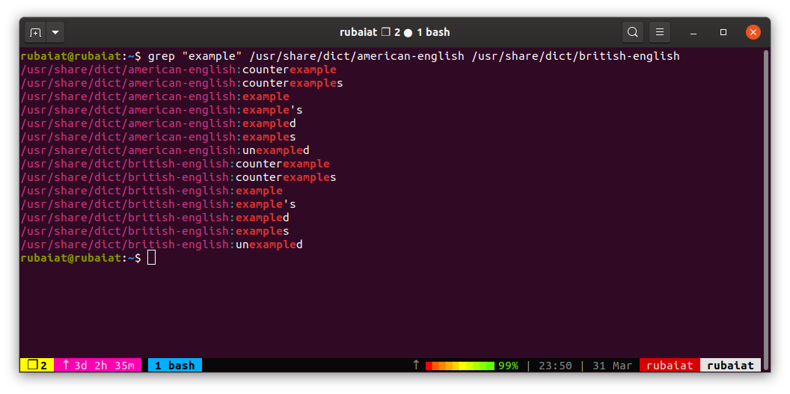Close the terminal with the orange X button
This screenshot has height=394, width=790.
753,32
